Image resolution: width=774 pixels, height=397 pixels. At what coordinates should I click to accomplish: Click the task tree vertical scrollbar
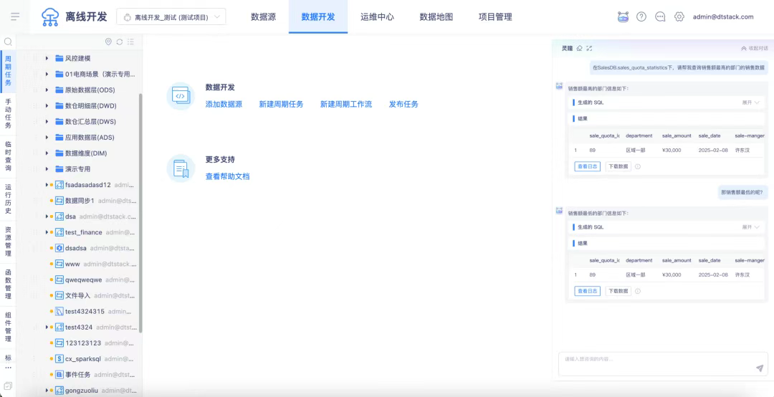tap(140, 215)
